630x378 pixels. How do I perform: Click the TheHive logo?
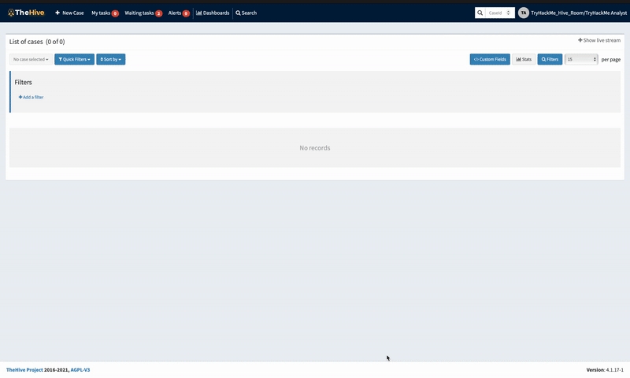27,13
